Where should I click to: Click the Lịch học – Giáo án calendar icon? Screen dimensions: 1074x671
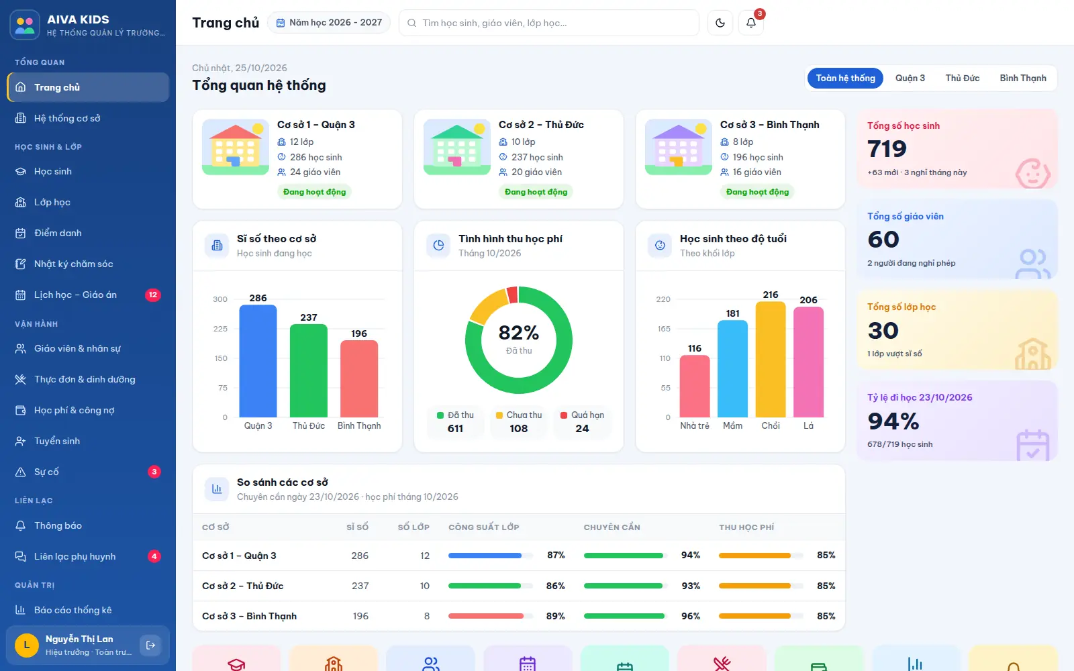click(x=21, y=295)
